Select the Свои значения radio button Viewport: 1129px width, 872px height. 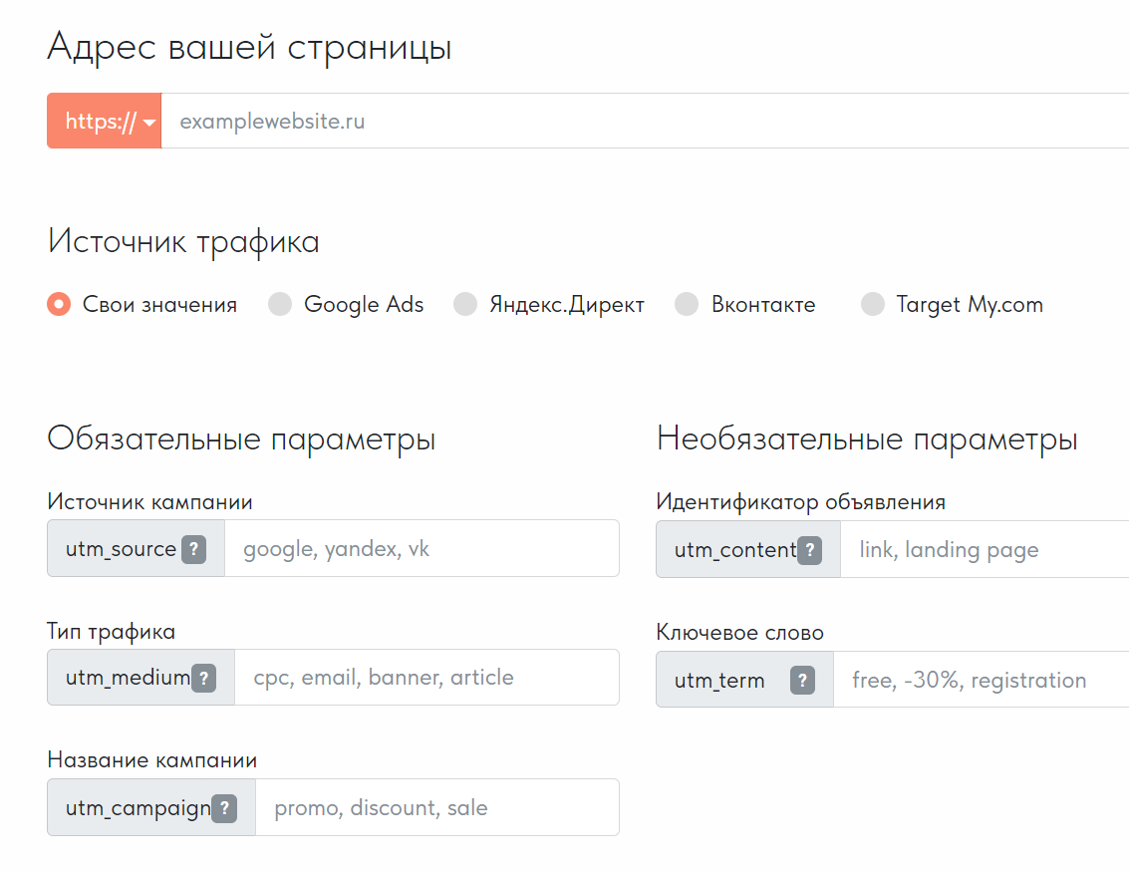click(x=59, y=305)
